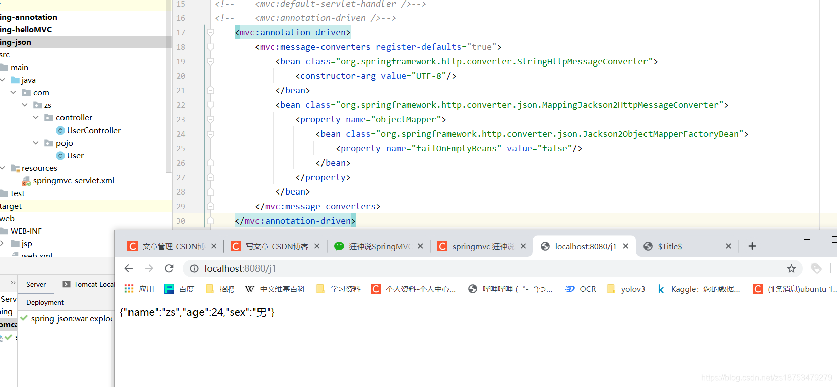Click inside failOnEmptyBeans property line
Viewport: 837px width, 387px height.
[x=459, y=148]
